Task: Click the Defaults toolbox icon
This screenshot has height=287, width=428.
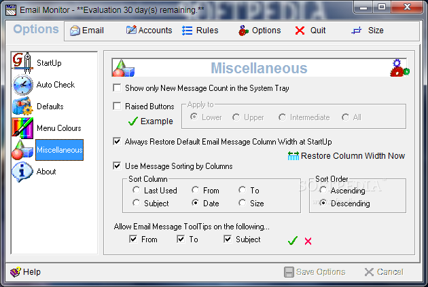Action: (22, 107)
